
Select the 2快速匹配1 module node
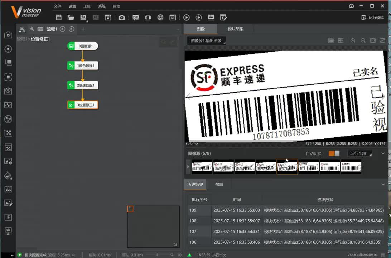[x=83, y=85]
